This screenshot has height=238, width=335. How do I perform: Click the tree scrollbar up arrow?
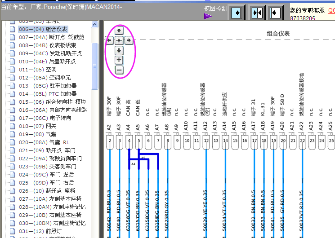pyautogui.click(x=94, y=25)
